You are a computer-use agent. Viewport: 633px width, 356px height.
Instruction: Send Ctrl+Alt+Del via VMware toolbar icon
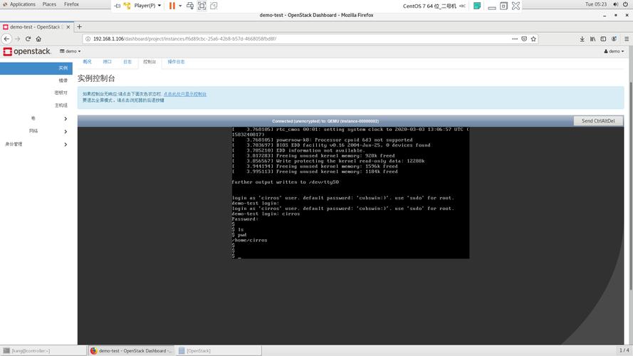pos(189,6)
